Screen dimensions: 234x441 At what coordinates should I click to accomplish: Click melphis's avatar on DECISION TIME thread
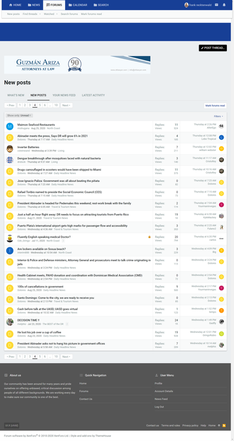10,322
